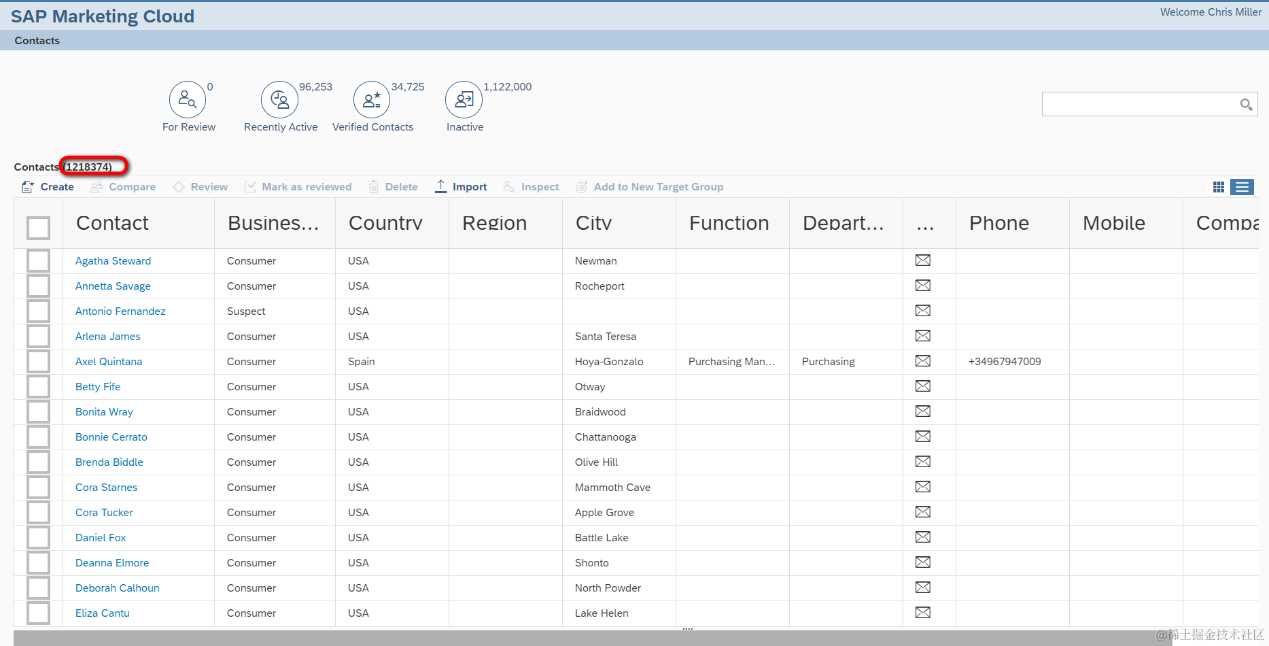Screen dimensions: 1269x646
Task: Click the Phone column header
Action: click(1013, 223)
